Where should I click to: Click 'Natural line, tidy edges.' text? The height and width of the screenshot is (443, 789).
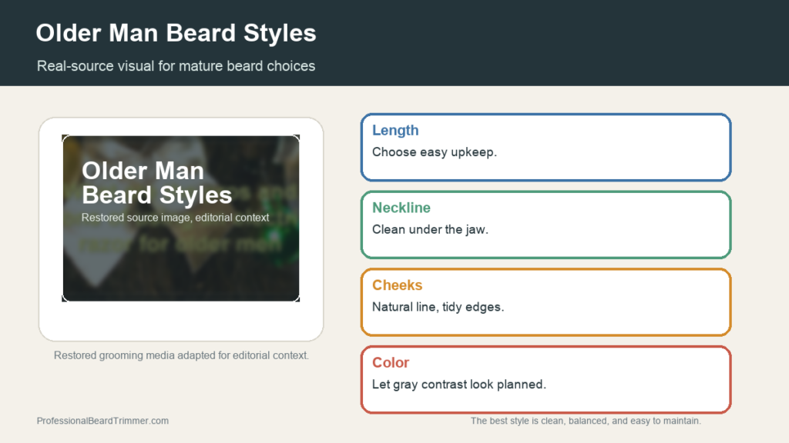click(438, 307)
